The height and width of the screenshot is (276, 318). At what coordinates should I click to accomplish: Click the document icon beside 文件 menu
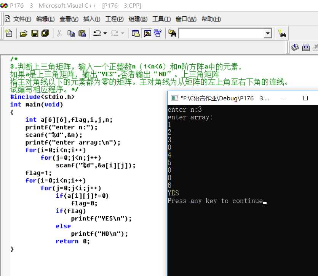pyautogui.click(x=8, y=19)
